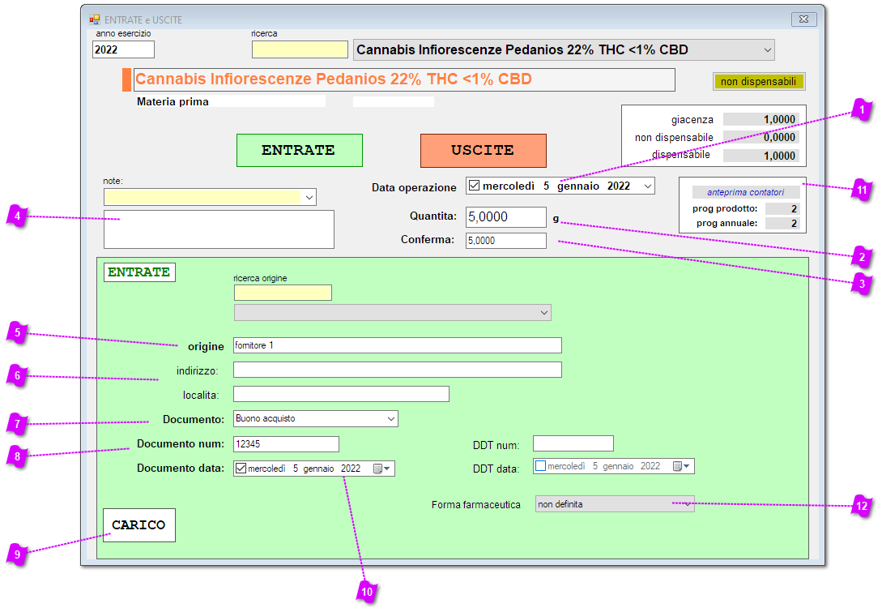Click the orange USCITE button
Screen dimensions: 882x612
pos(484,150)
